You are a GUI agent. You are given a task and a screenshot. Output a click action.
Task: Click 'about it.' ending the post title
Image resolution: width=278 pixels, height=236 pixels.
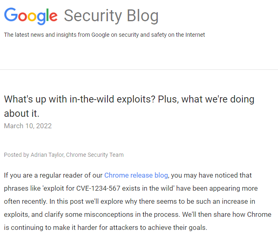point(22,113)
